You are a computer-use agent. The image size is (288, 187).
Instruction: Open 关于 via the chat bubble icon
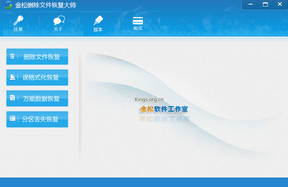pos(59,21)
